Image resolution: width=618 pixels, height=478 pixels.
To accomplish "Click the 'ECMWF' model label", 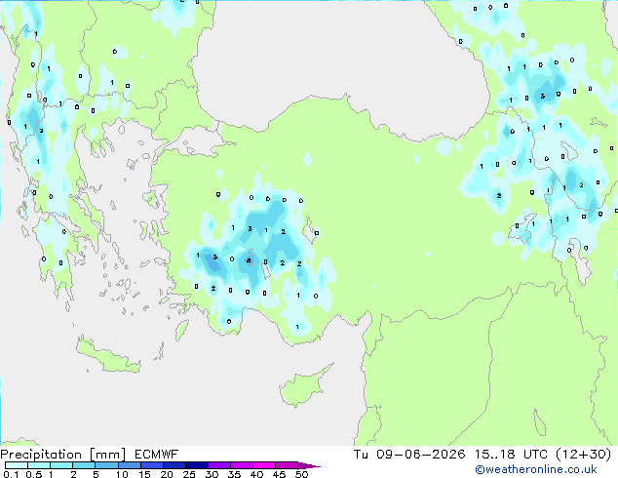I will (157, 455).
